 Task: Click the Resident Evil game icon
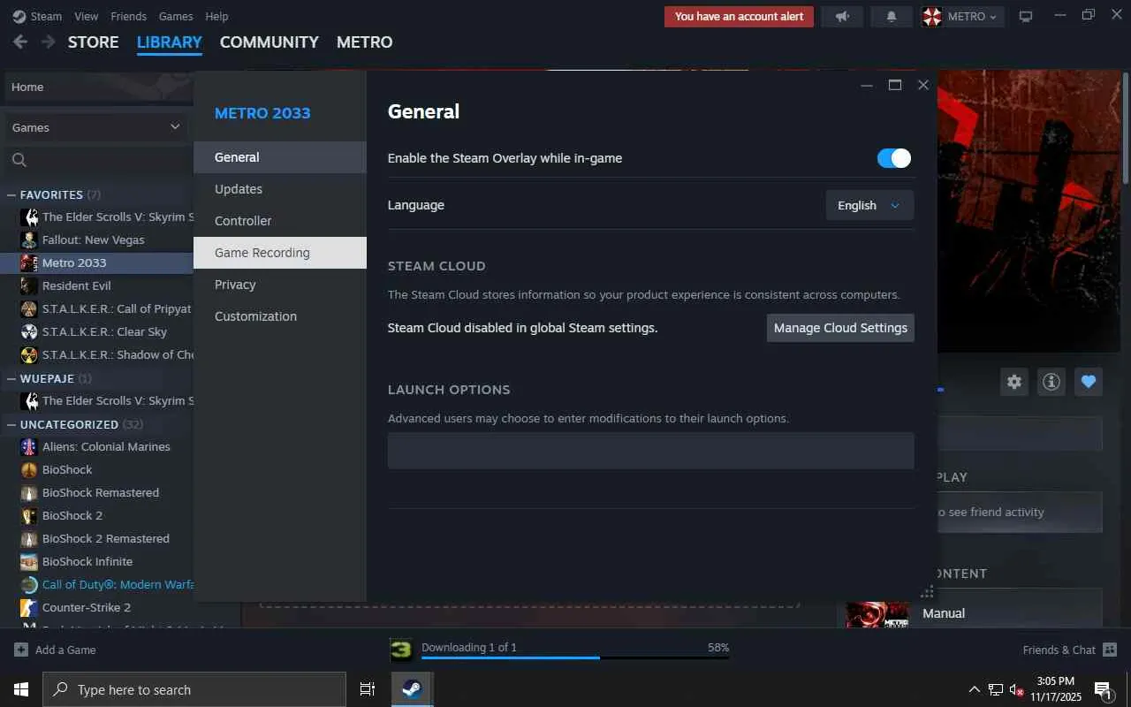click(x=29, y=286)
